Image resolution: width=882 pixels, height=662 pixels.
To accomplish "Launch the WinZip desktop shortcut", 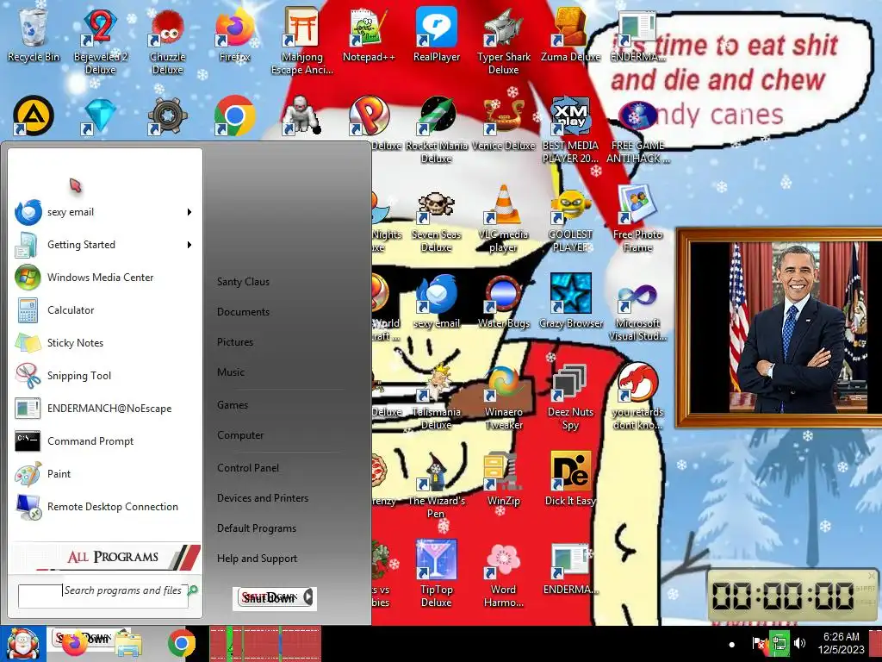I will tap(503, 479).
